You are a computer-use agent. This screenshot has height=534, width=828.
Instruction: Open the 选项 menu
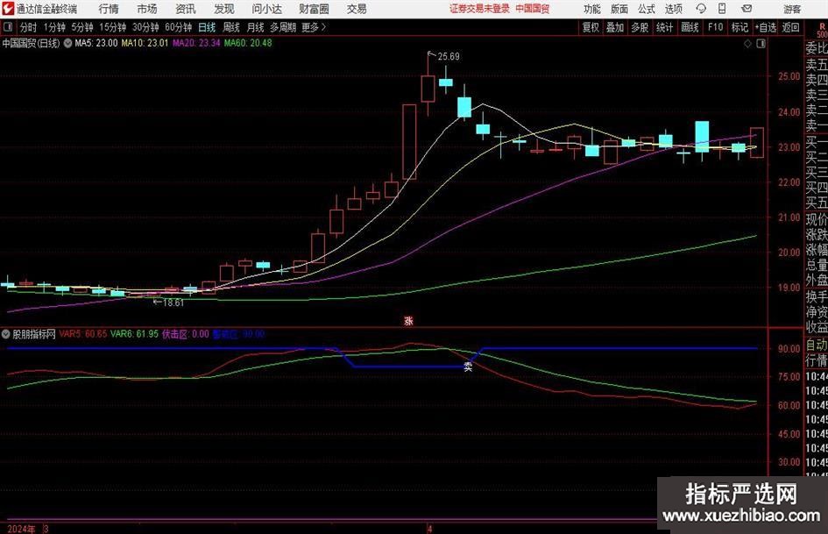point(673,9)
